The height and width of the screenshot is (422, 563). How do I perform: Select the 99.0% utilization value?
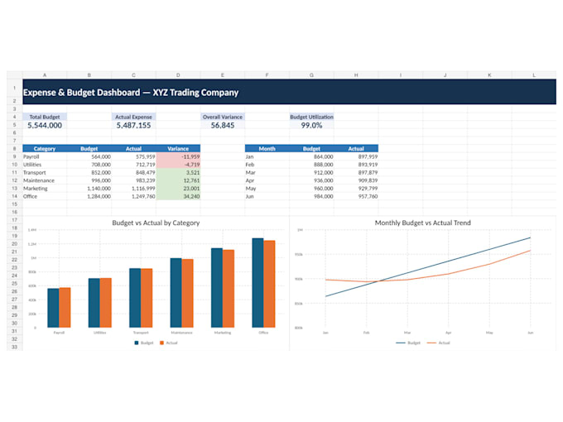pos(311,125)
